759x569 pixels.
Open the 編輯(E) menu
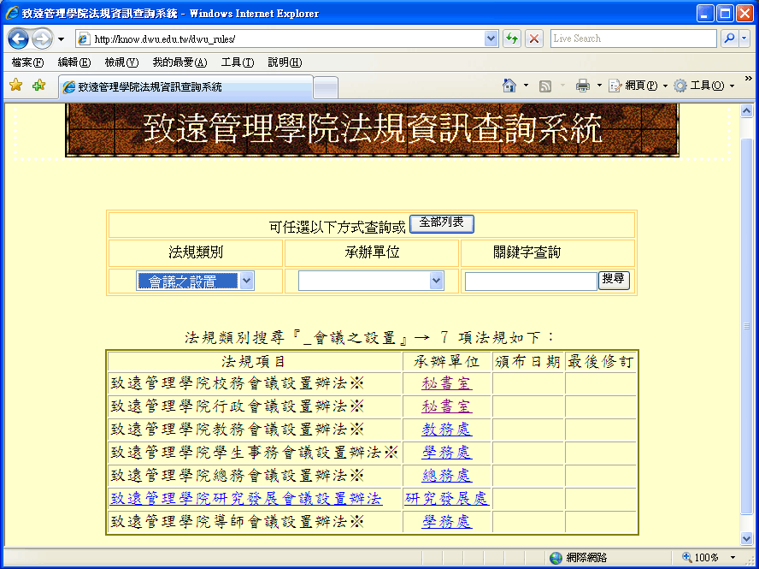click(x=74, y=62)
